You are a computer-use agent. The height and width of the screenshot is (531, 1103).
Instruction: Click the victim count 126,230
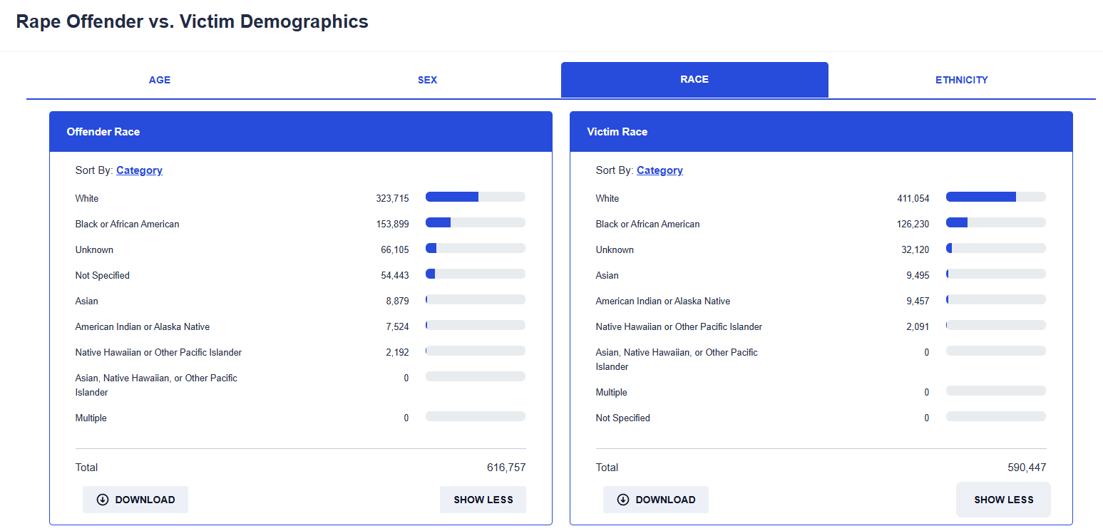[913, 224]
